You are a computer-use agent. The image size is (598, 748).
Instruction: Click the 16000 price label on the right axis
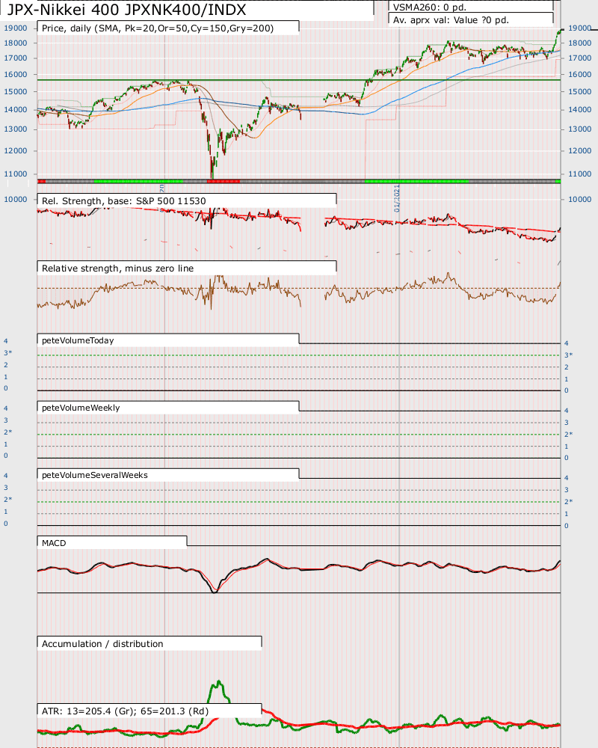(580, 74)
